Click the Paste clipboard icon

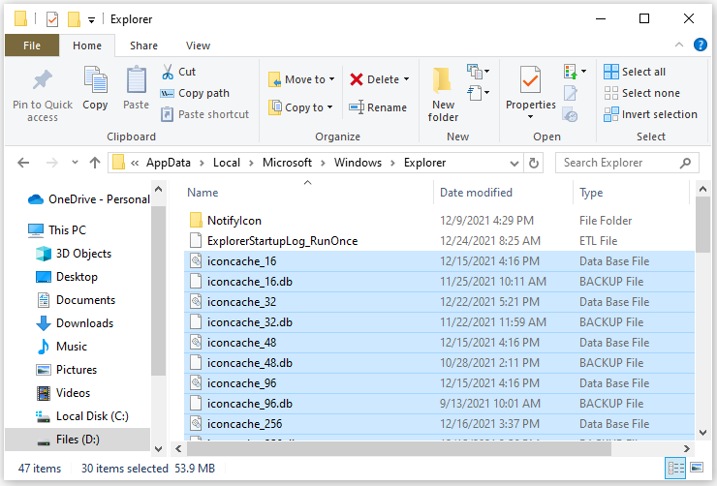coord(136,79)
